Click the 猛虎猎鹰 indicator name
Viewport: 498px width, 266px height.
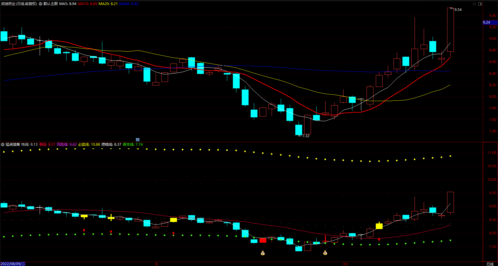pos(13,145)
